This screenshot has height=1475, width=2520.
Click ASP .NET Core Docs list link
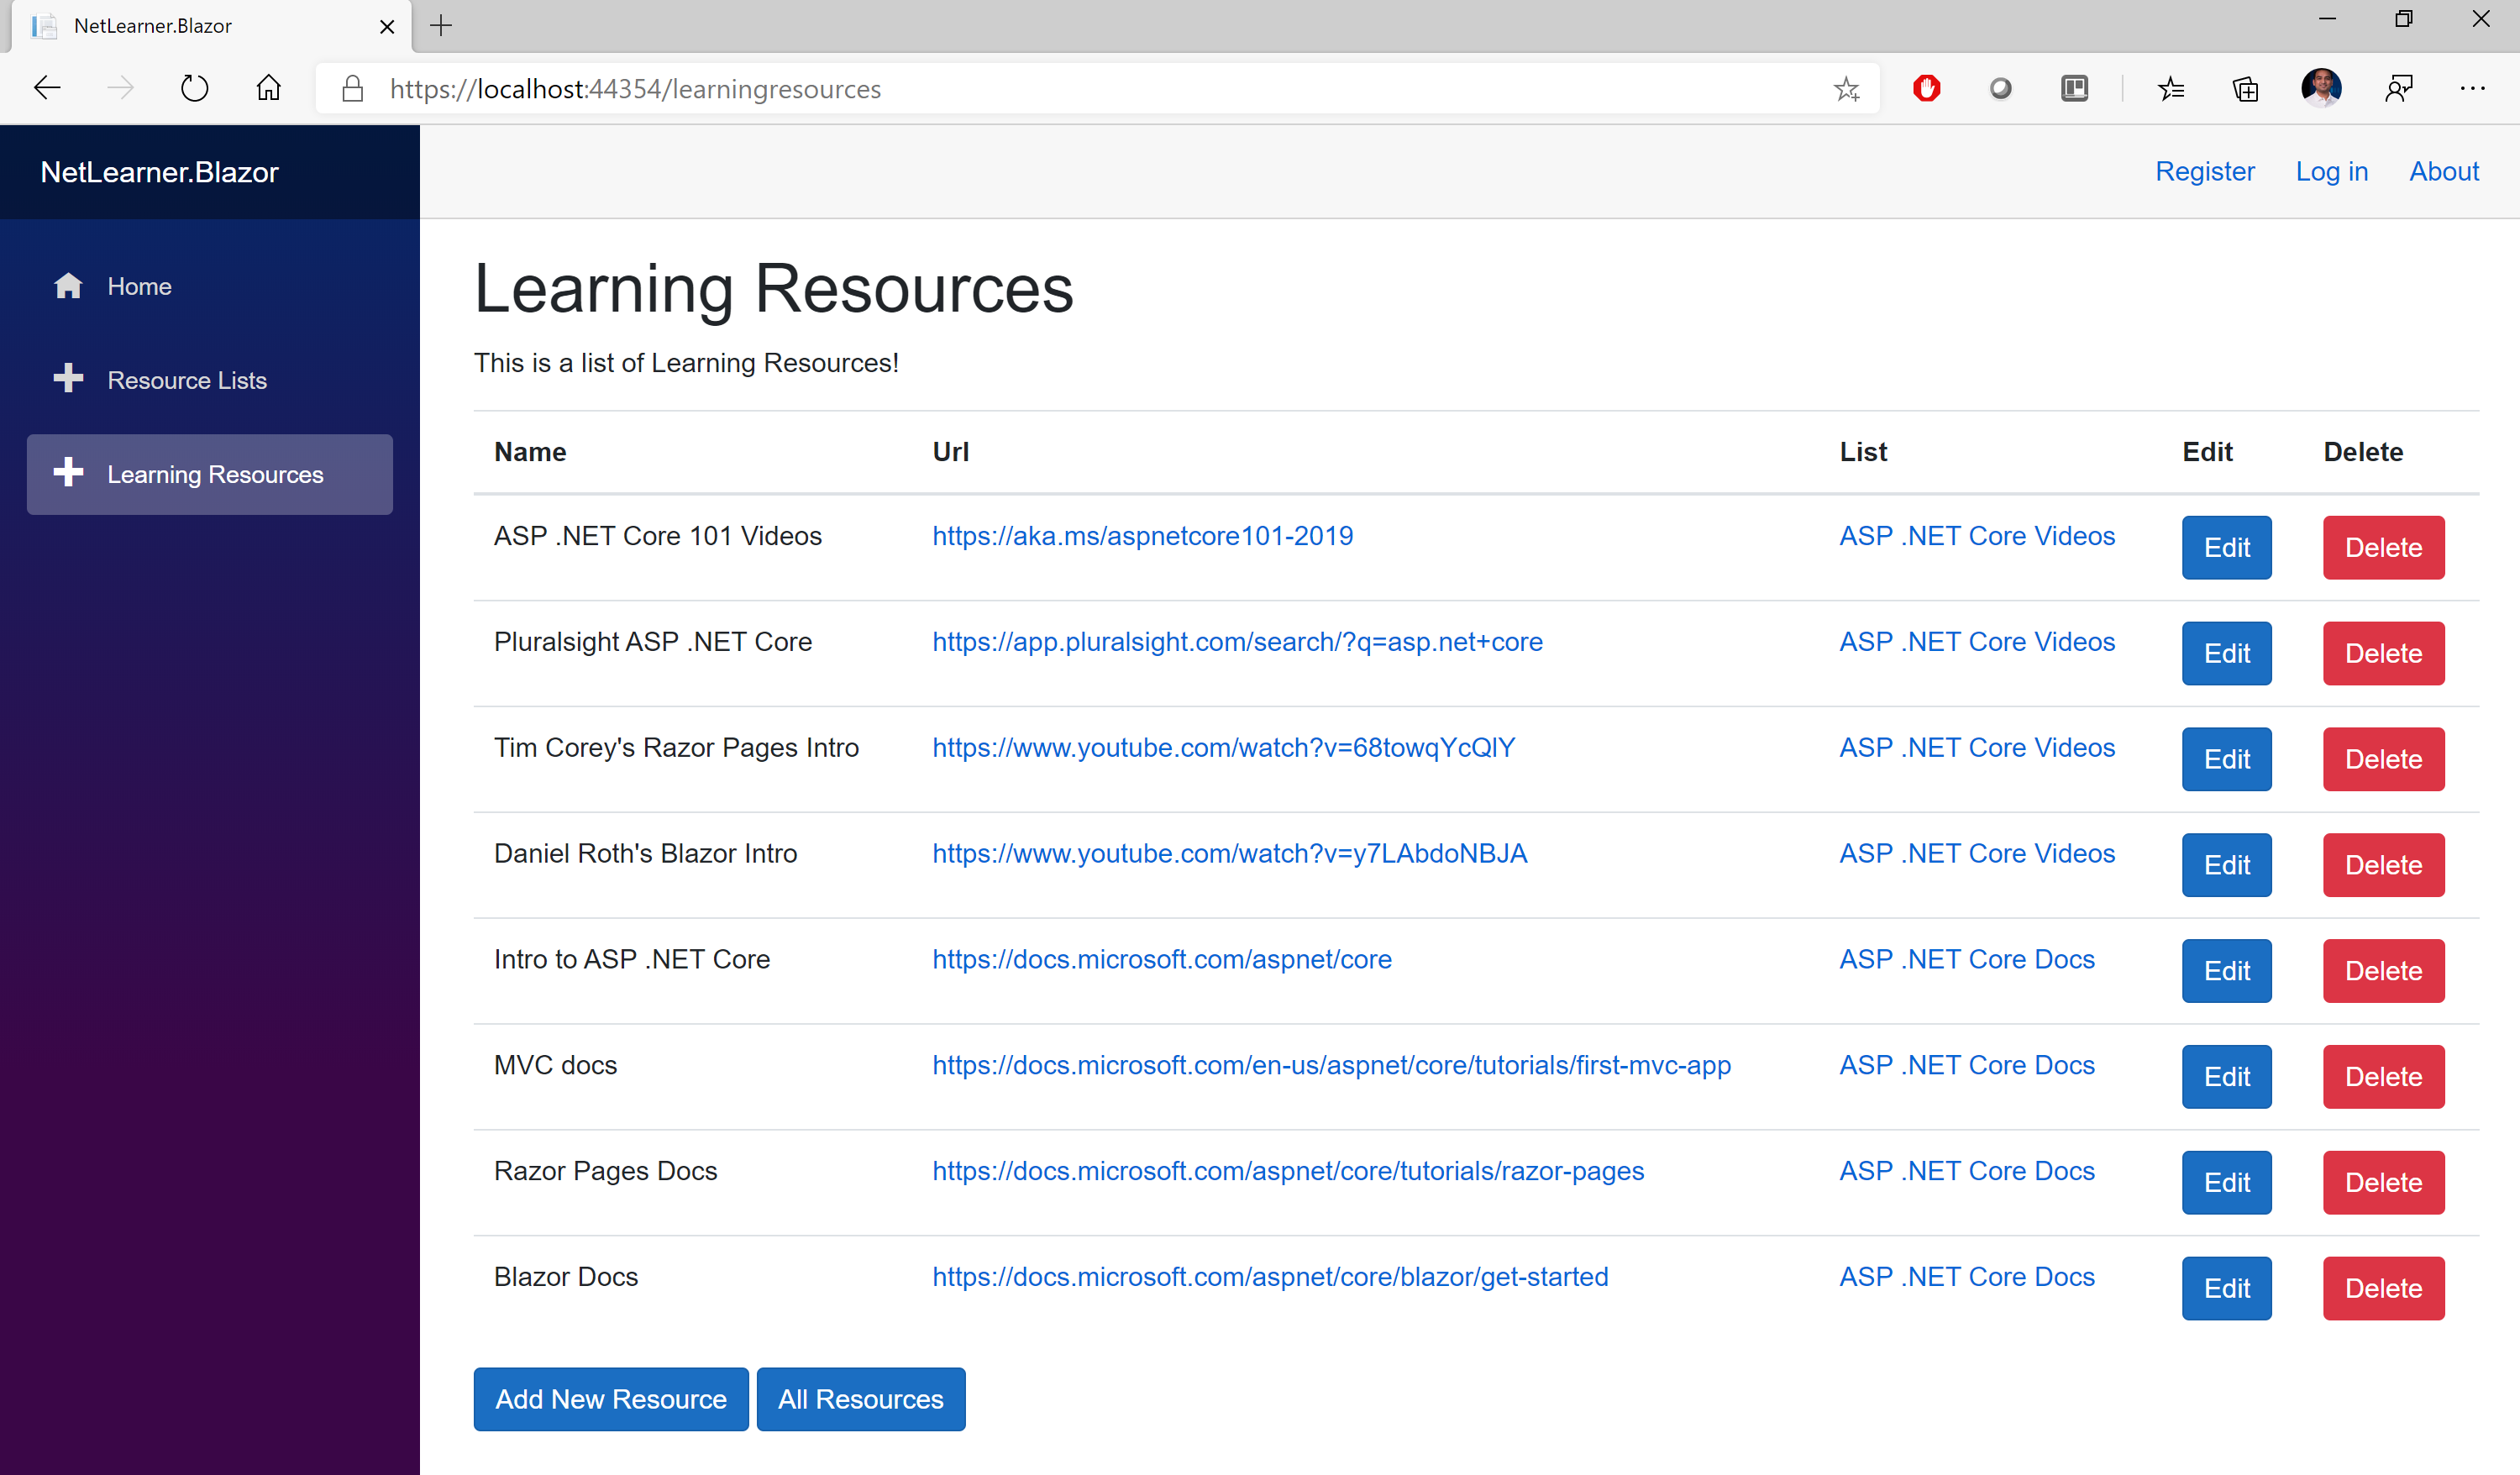pos(1965,958)
